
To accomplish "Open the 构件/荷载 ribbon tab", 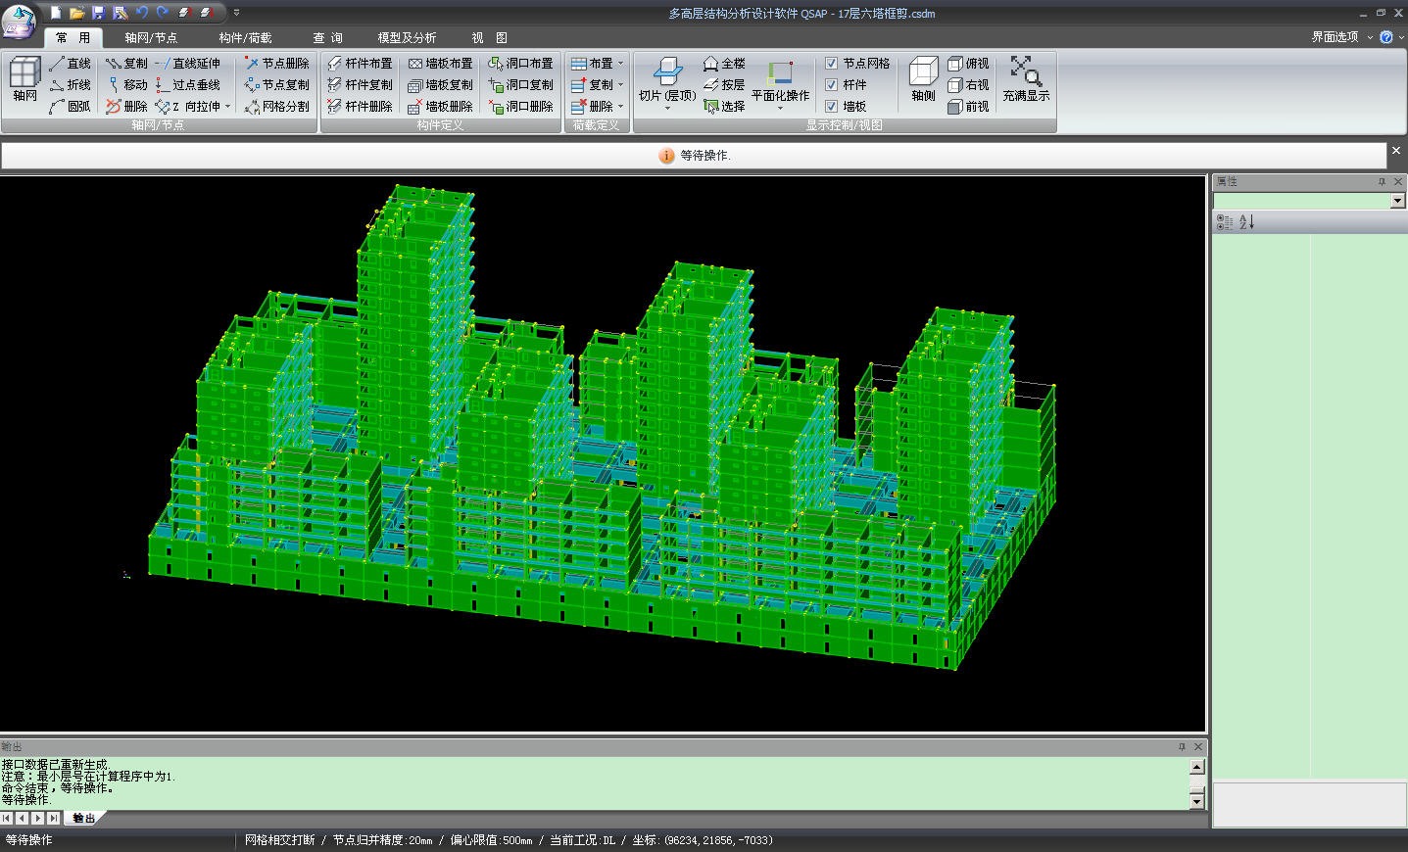I will [245, 38].
